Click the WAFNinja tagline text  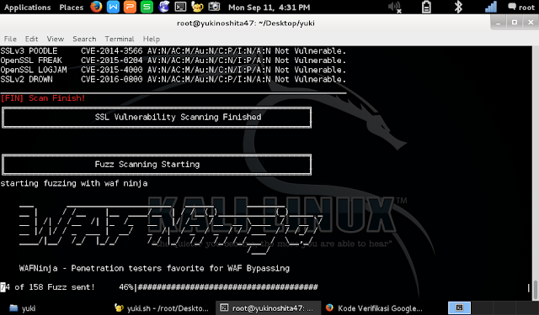coord(154,268)
